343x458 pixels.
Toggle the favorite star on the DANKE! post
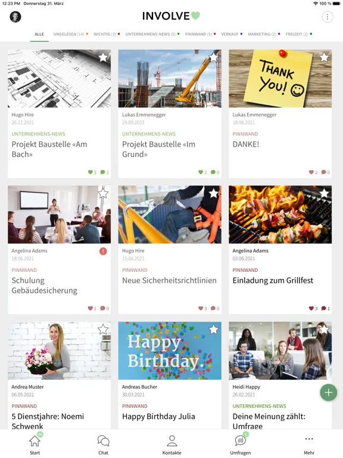[324, 57]
